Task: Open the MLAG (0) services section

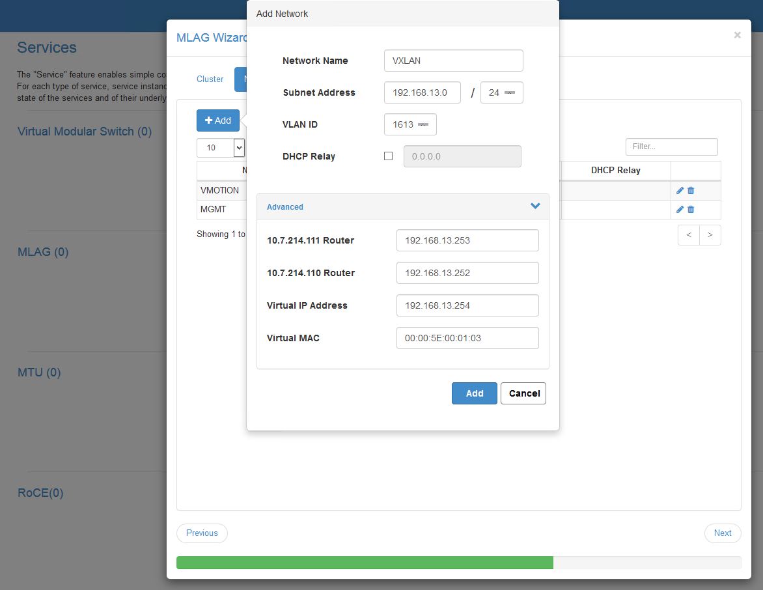Action: pos(43,251)
